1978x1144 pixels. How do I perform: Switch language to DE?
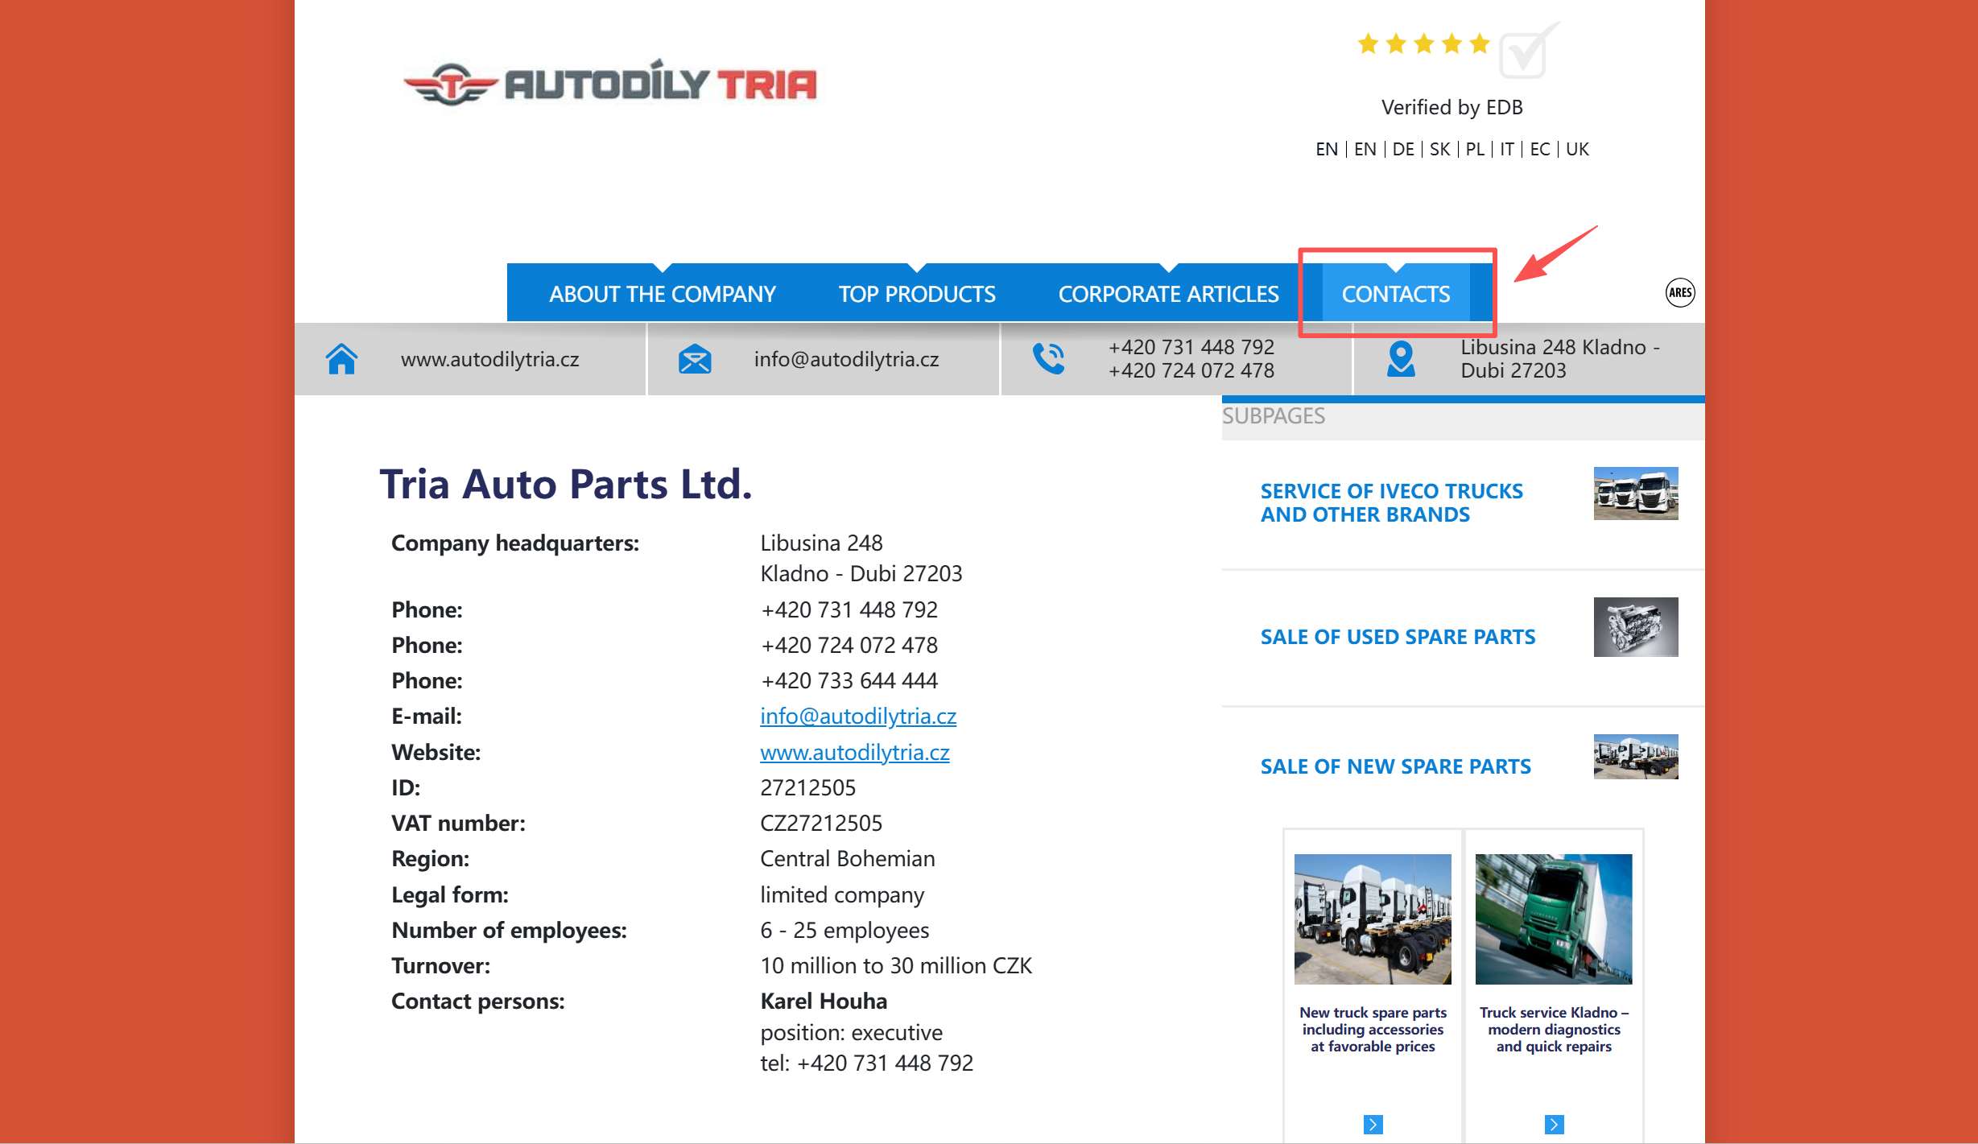pyautogui.click(x=1402, y=149)
